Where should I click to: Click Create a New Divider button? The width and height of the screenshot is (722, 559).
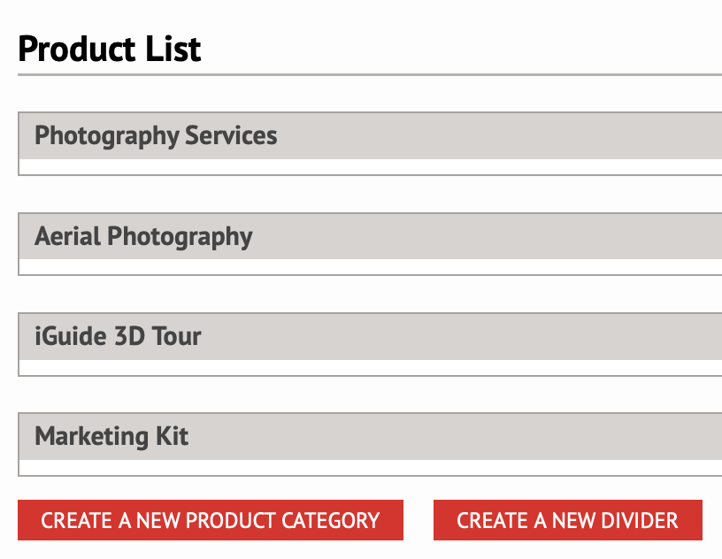pyautogui.click(x=568, y=520)
